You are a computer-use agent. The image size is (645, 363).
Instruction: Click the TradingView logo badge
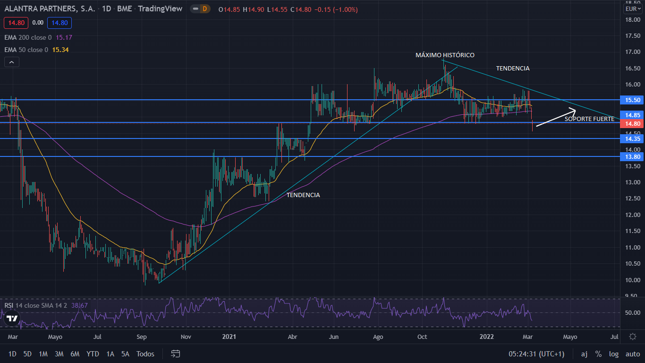click(11, 319)
